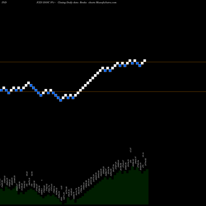Select the last white Renko brick

145,61
